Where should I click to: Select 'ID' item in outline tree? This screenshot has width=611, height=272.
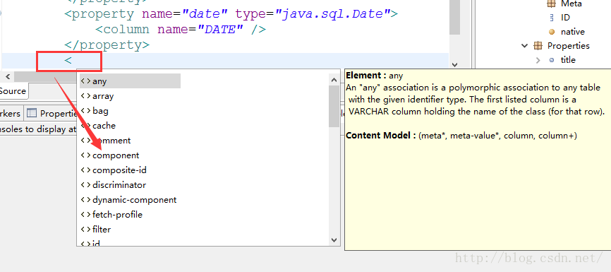coord(565,18)
